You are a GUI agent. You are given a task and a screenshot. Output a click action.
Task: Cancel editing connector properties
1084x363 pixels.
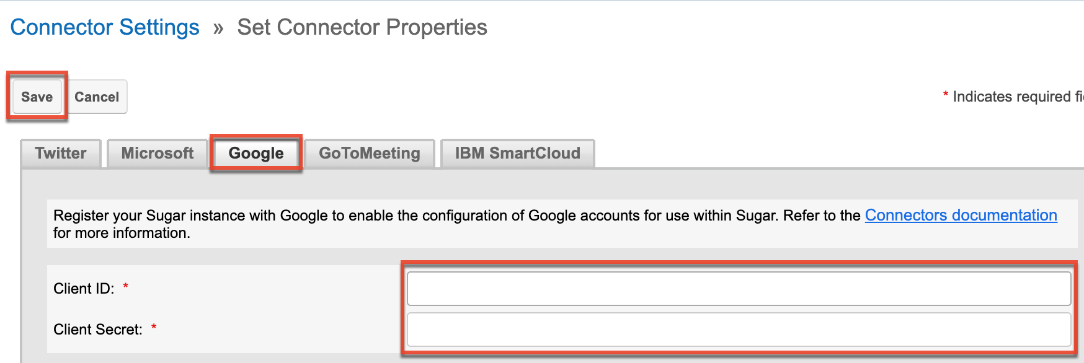[x=96, y=97]
